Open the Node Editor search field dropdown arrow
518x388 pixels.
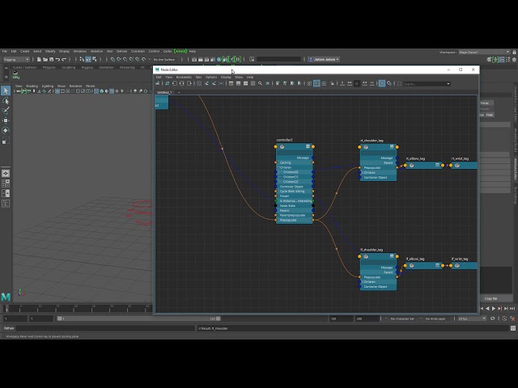pyautogui.click(x=448, y=84)
